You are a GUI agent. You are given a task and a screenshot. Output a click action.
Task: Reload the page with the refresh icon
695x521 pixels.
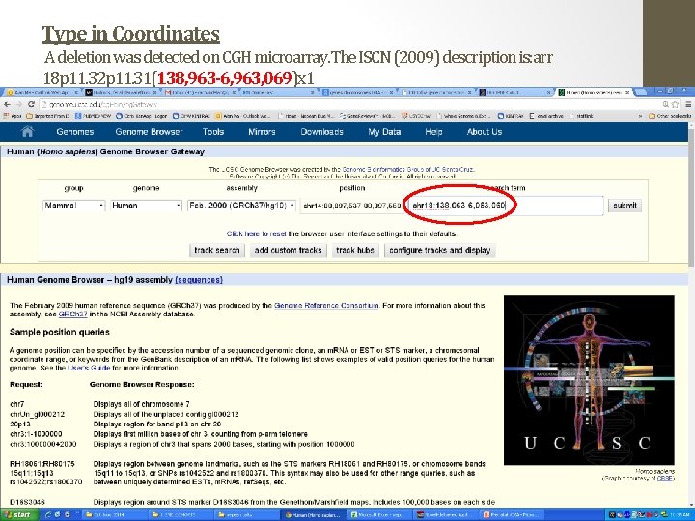(31, 104)
